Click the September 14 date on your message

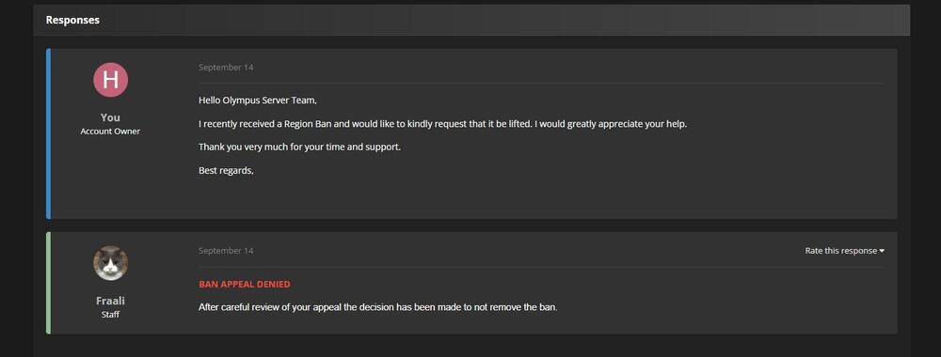point(226,68)
